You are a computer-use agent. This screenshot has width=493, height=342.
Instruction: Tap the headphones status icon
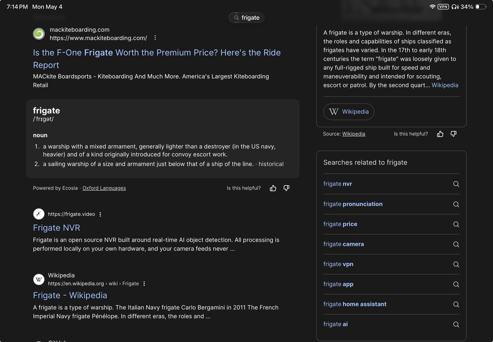[454, 7]
